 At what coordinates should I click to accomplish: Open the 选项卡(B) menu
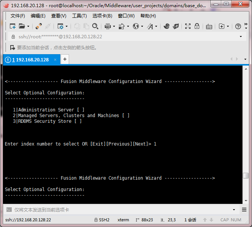tap(102, 16)
